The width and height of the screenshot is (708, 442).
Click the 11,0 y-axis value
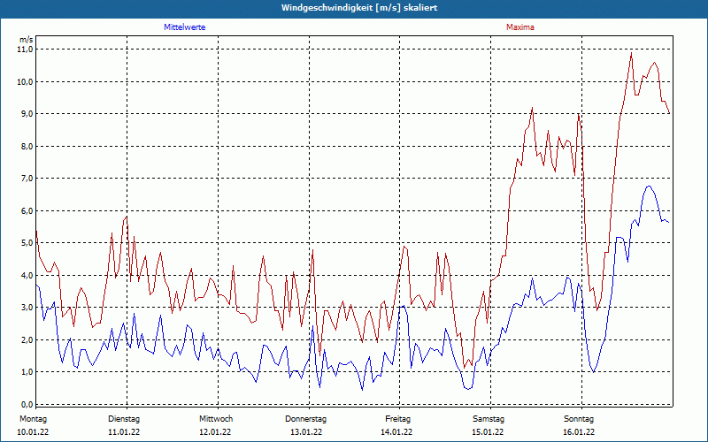[25, 50]
